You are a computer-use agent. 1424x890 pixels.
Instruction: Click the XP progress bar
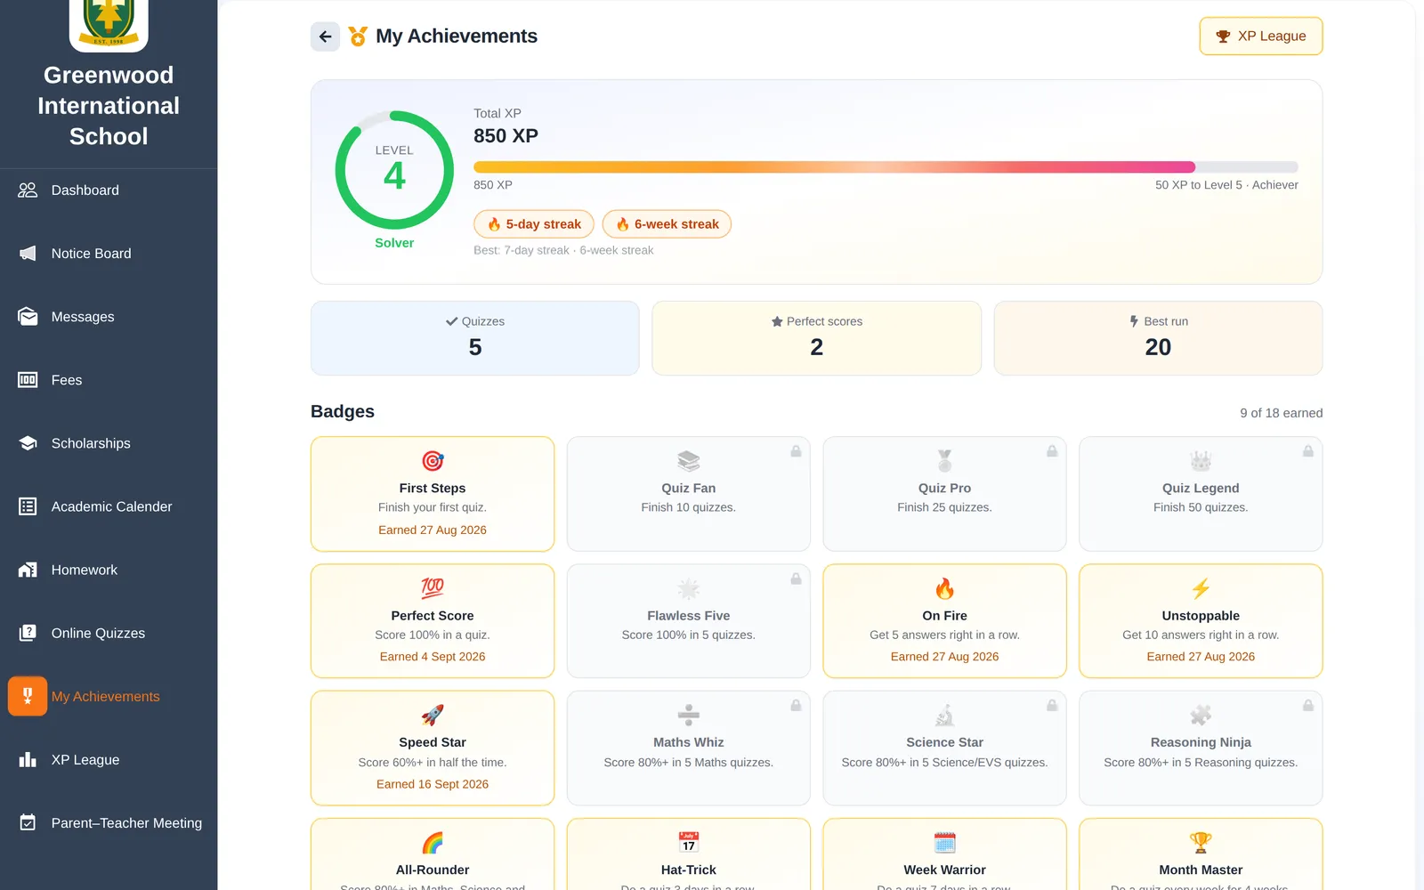click(886, 166)
